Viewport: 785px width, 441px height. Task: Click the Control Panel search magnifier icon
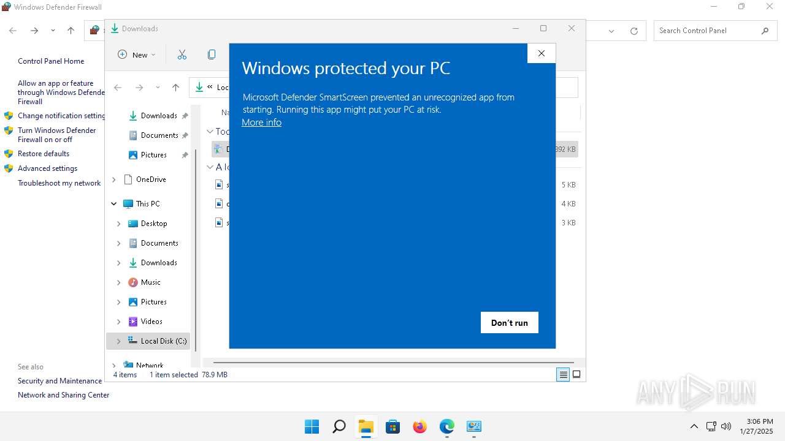click(765, 31)
